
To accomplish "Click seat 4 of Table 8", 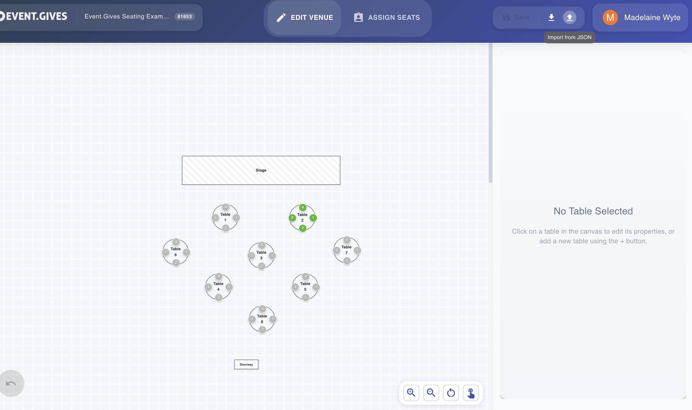I will (262, 309).
